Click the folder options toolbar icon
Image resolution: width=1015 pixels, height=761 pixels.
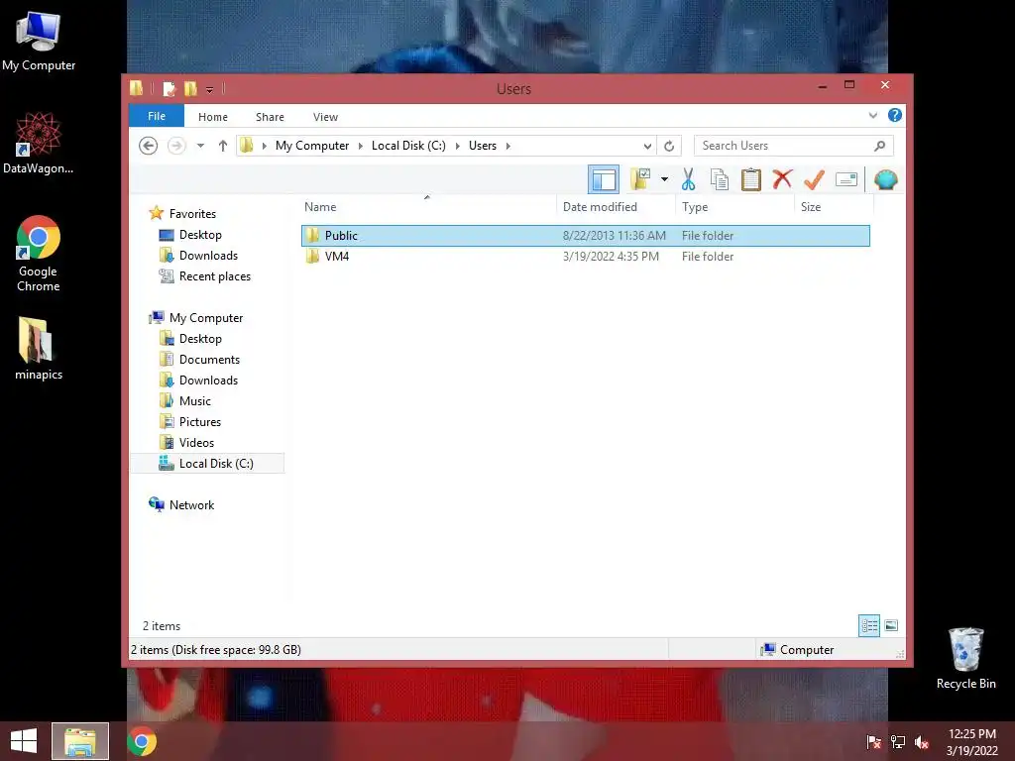click(x=640, y=179)
